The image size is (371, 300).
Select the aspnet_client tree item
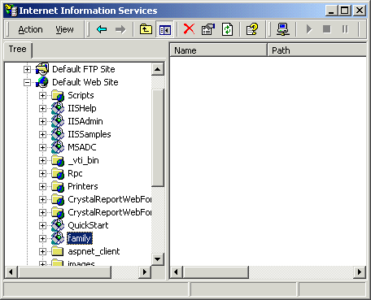pos(94,251)
